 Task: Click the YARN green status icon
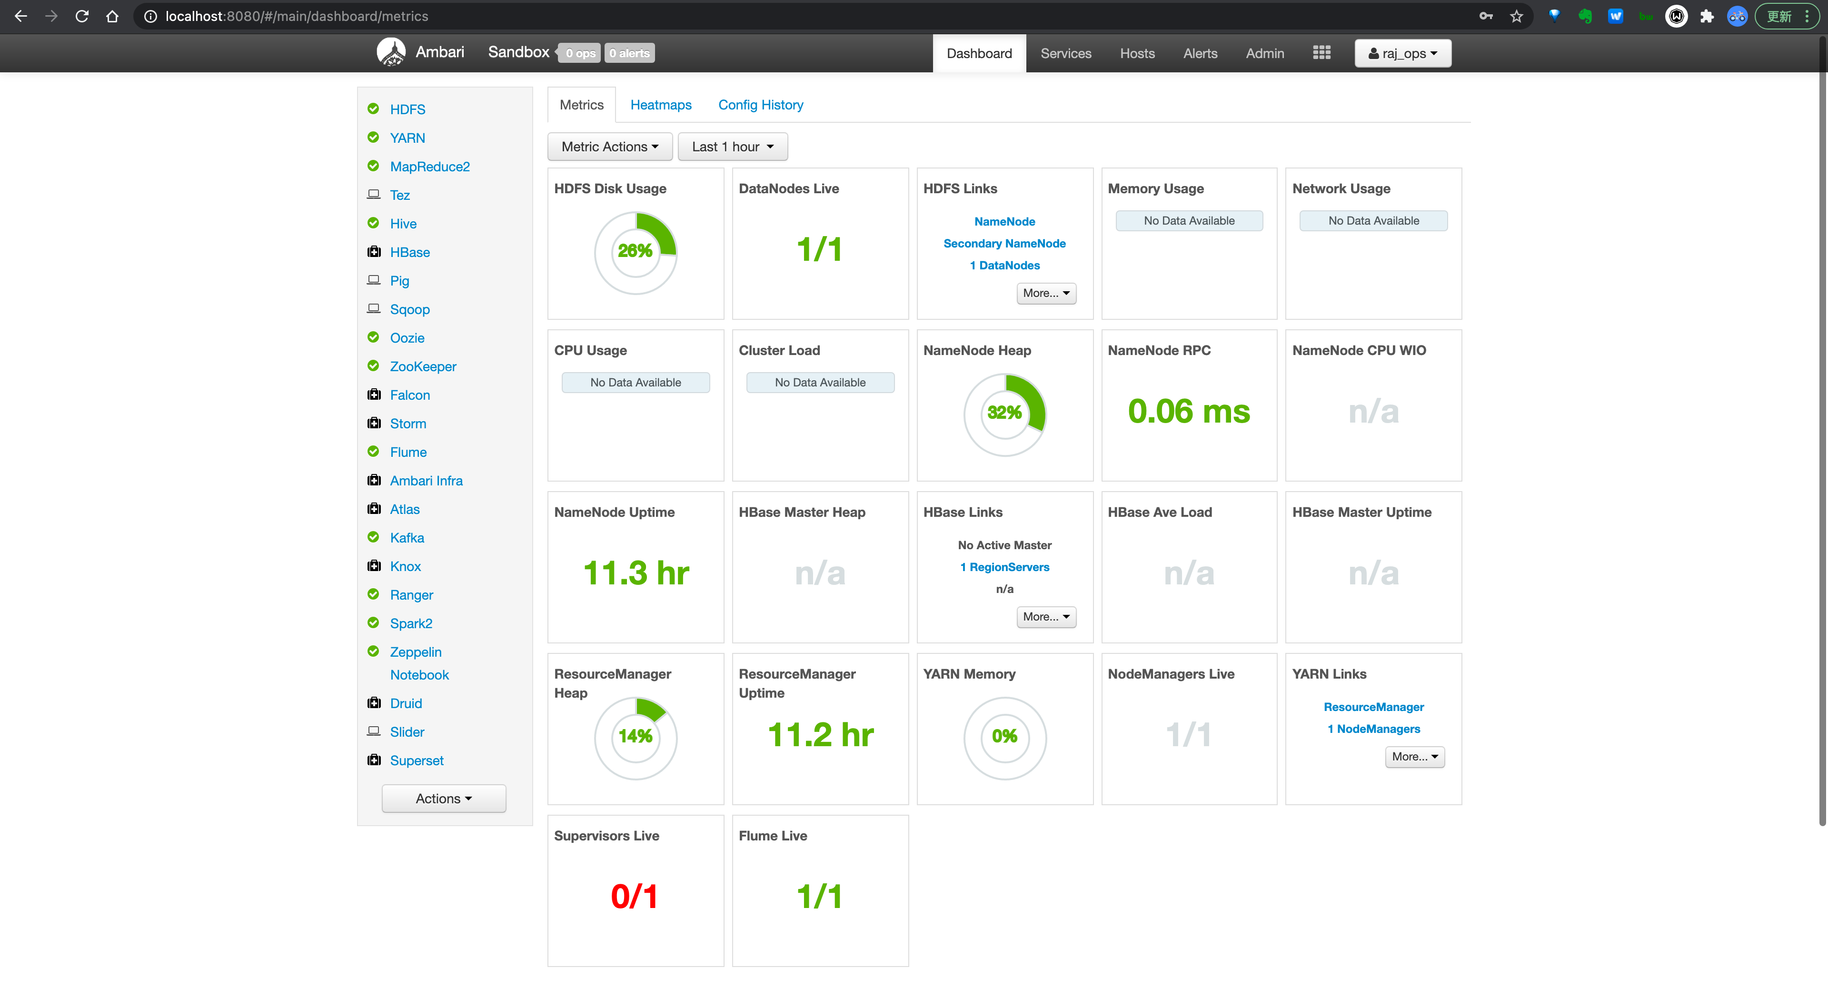coord(373,137)
